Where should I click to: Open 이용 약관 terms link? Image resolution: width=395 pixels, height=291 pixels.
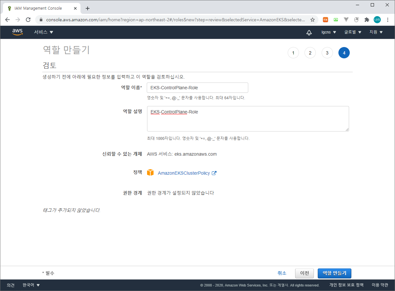click(380, 285)
